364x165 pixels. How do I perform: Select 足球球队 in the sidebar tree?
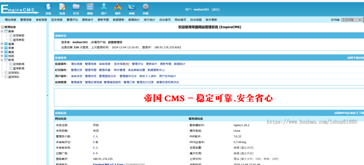coord(14,72)
